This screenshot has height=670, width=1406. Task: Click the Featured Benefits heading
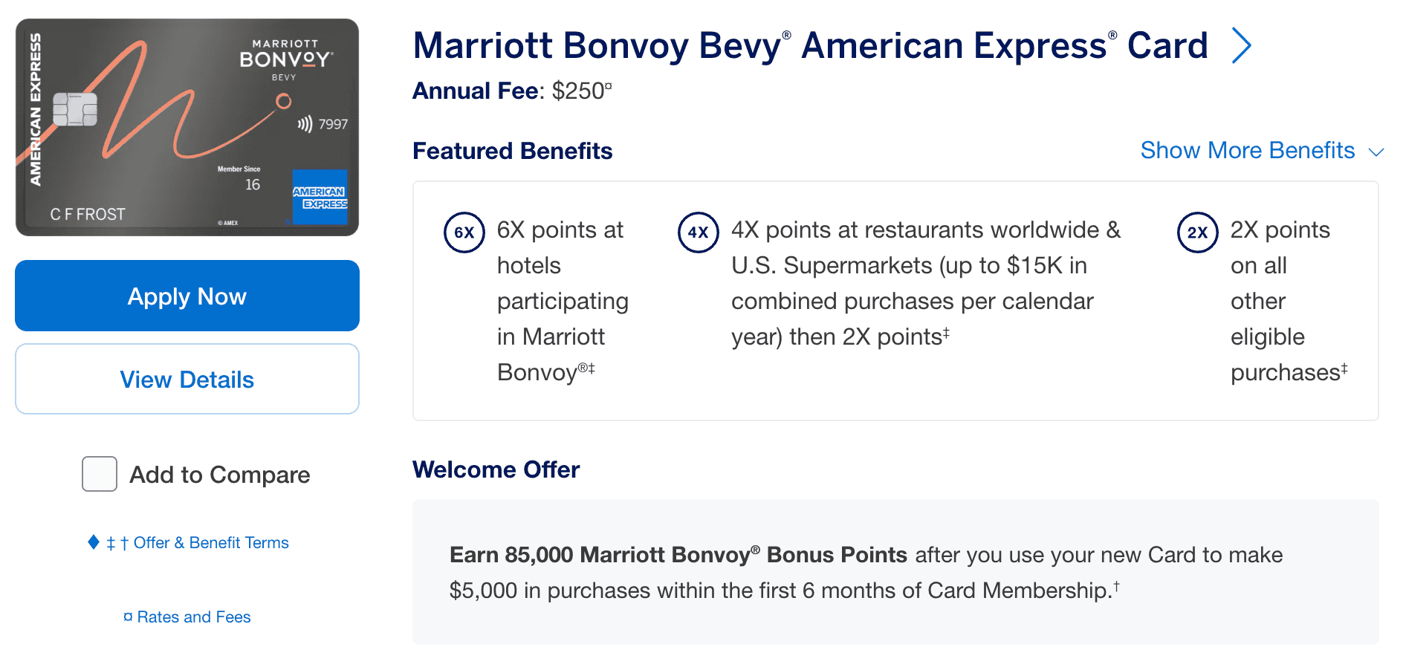pos(512,151)
